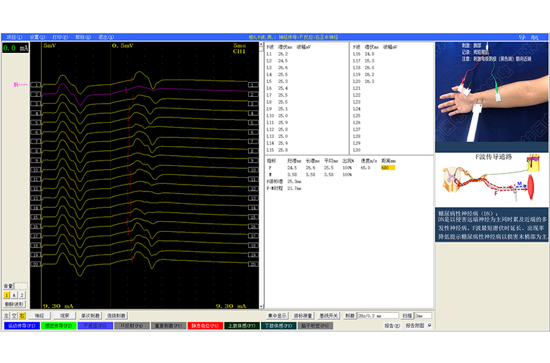This screenshot has height=363, width=550.
Task: Click the 神经 nerve selection button
Action: point(40,316)
